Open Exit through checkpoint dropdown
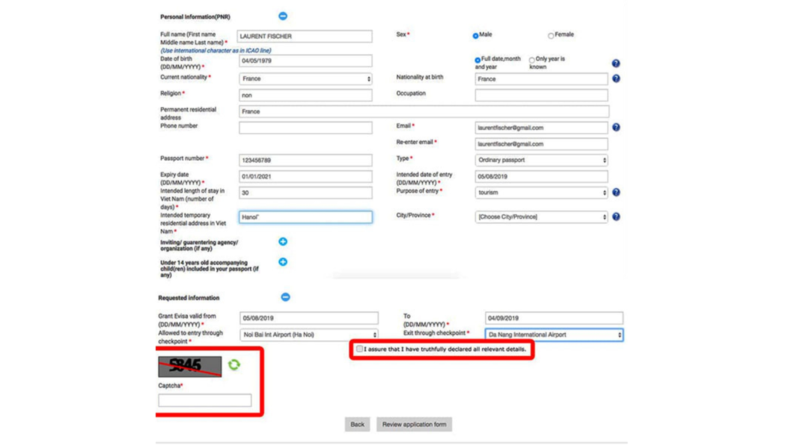Screen dimensions: 794x446 (x=554, y=334)
